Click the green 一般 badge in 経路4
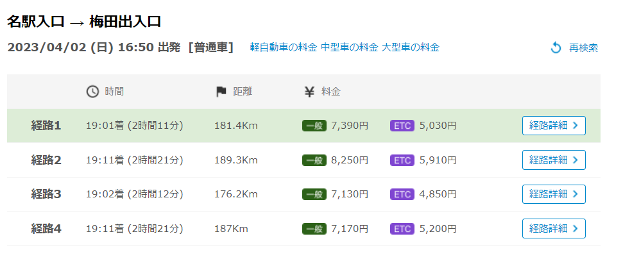 [314, 228]
